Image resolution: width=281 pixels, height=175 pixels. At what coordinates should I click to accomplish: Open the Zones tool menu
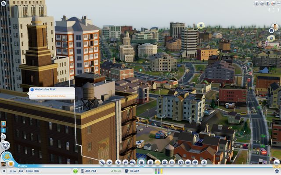click(109, 162)
